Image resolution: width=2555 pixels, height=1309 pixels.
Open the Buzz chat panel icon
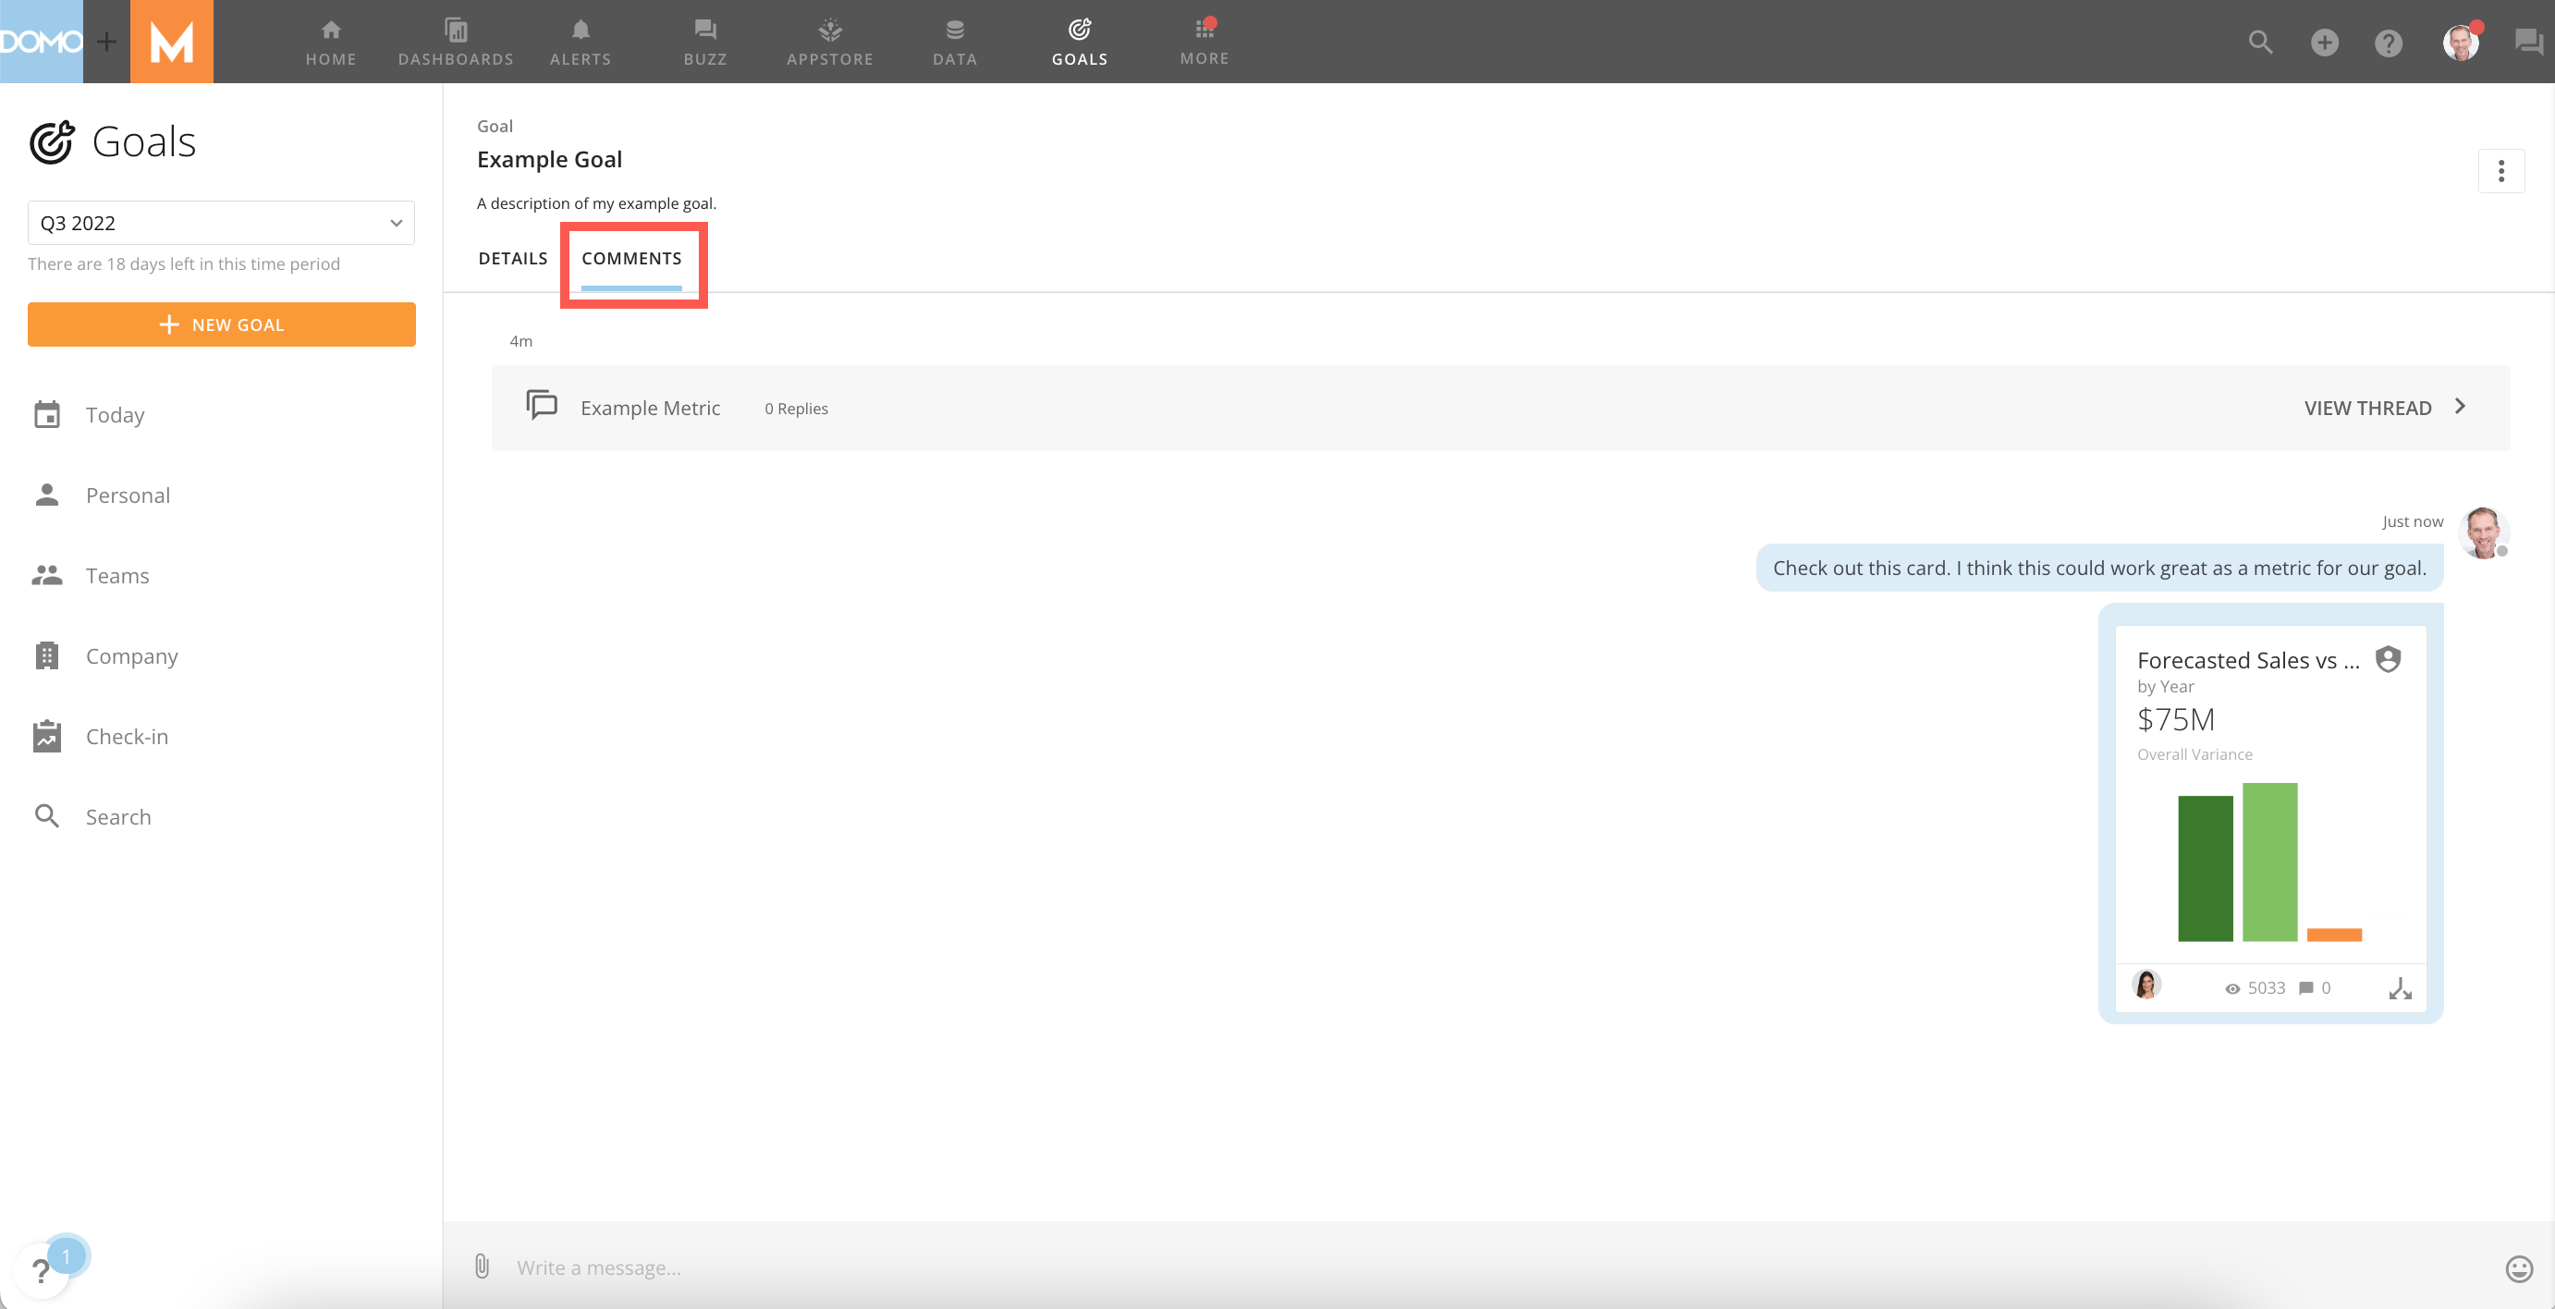point(2527,42)
